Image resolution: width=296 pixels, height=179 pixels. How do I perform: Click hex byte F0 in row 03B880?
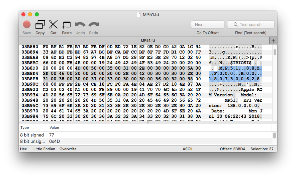tap(45, 47)
